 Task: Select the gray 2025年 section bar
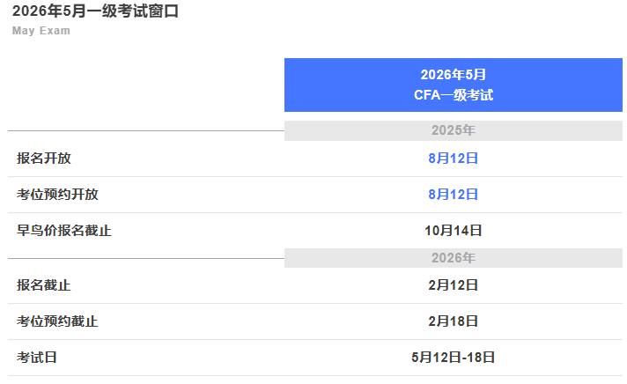pyautogui.click(x=453, y=130)
